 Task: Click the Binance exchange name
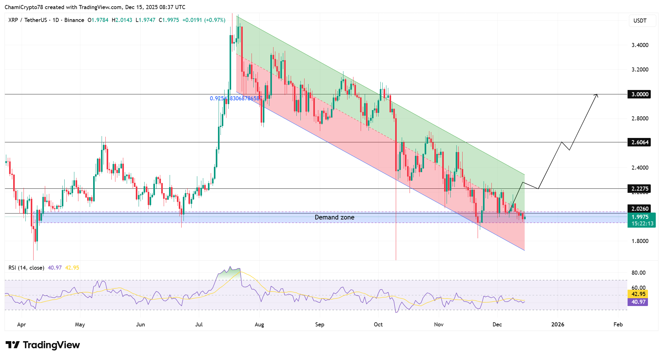(x=74, y=20)
